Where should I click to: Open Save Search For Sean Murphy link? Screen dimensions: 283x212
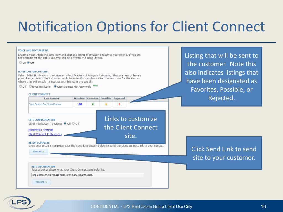point(45,104)
